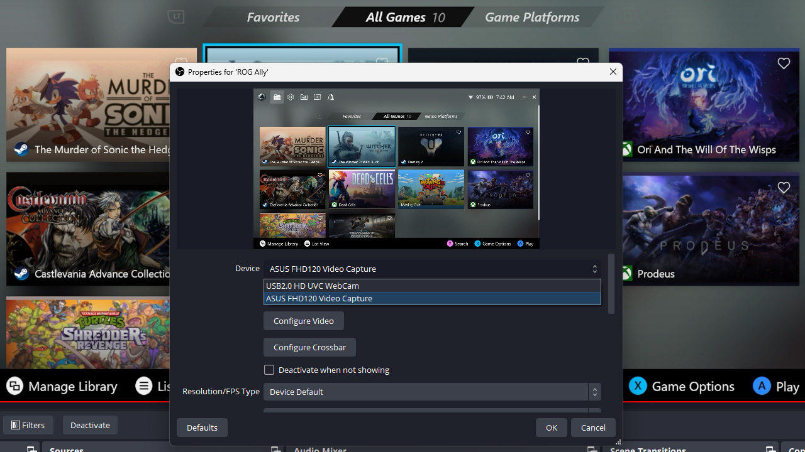Viewport: 805px width, 452px height.
Task: Confirm the dialog with OK
Action: 552,428
